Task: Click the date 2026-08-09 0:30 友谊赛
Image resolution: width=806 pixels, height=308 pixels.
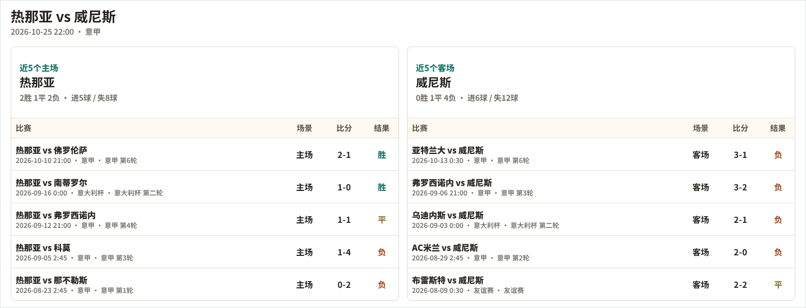Action: [x=468, y=291]
